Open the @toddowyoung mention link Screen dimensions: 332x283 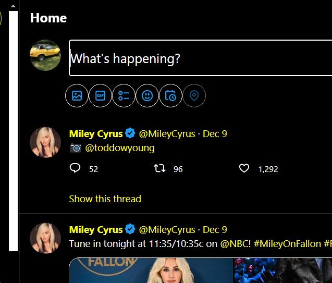click(120, 148)
